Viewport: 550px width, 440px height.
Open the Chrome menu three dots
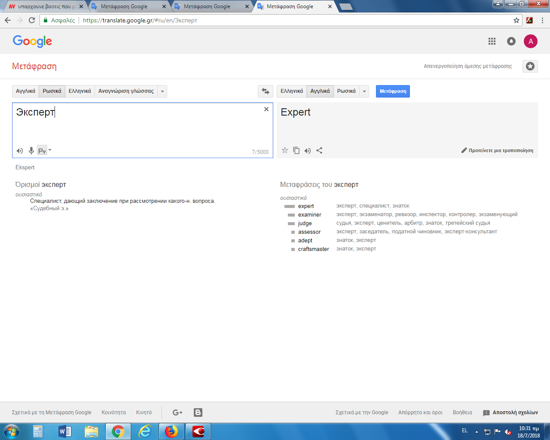tap(543, 20)
